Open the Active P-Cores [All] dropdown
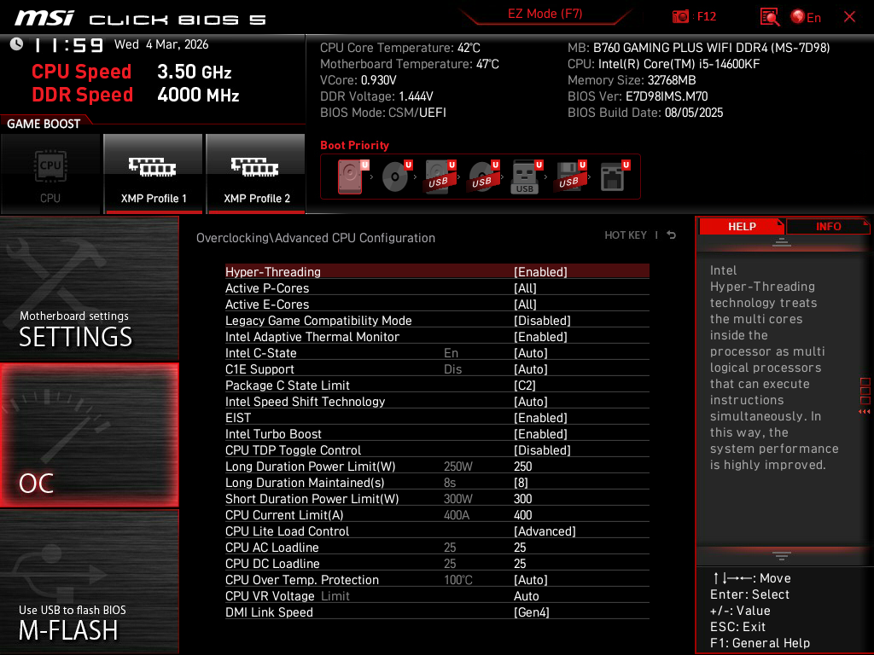874x655 pixels. 525,288
